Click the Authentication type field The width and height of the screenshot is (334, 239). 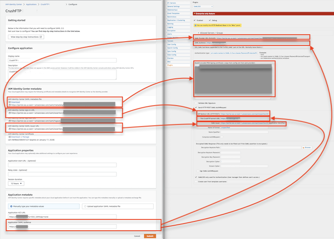(x=234, y=53)
